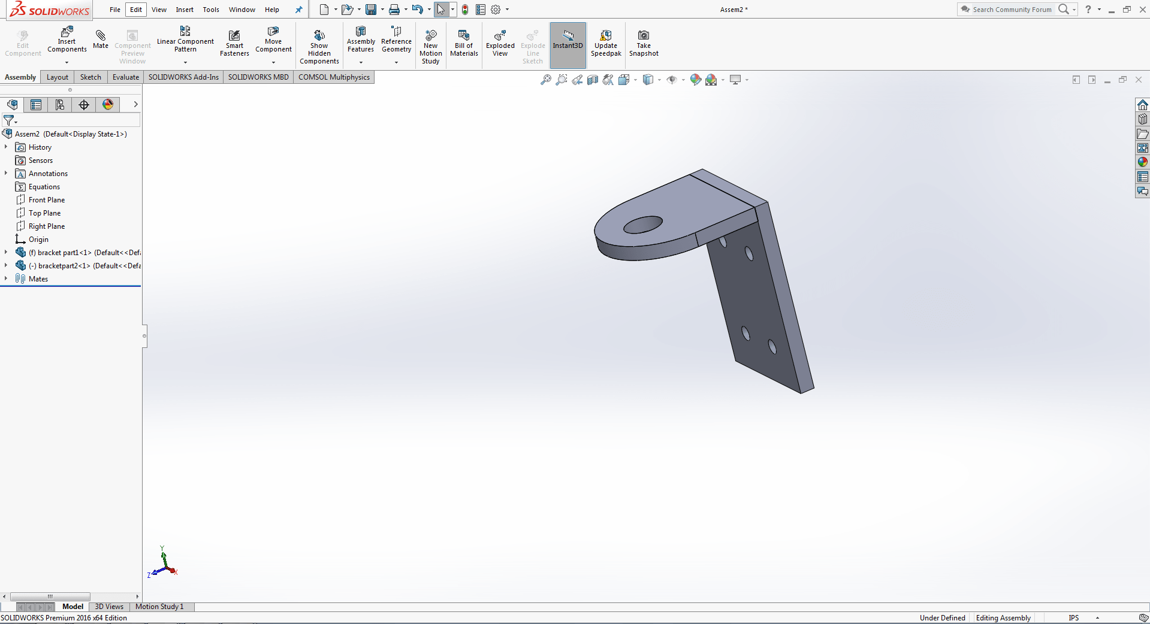The width and height of the screenshot is (1150, 624).
Task: Open the File menu
Action: [x=115, y=10]
